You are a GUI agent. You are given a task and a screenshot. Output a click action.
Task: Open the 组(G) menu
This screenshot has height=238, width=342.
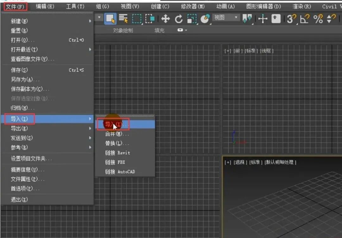pyautogui.click(x=102, y=6)
